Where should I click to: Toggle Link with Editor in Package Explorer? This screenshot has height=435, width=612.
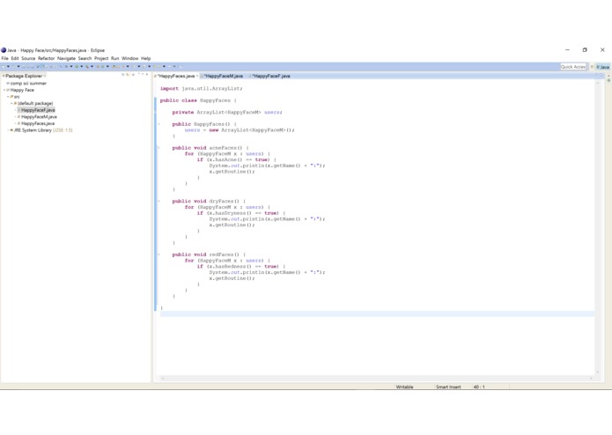click(128, 74)
